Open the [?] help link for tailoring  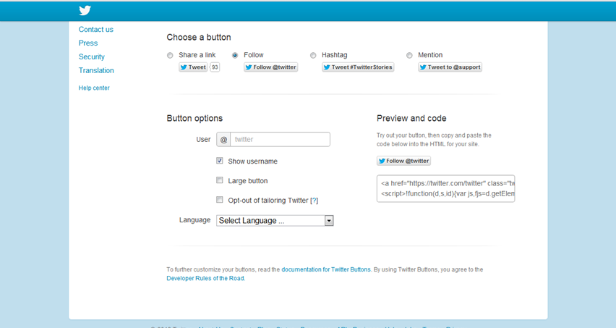pos(314,201)
